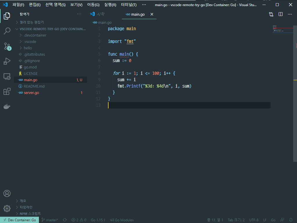Click the line 13, column 1 position indicator
The height and width of the screenshot is (223, 297).
click(x=215, y=220)
